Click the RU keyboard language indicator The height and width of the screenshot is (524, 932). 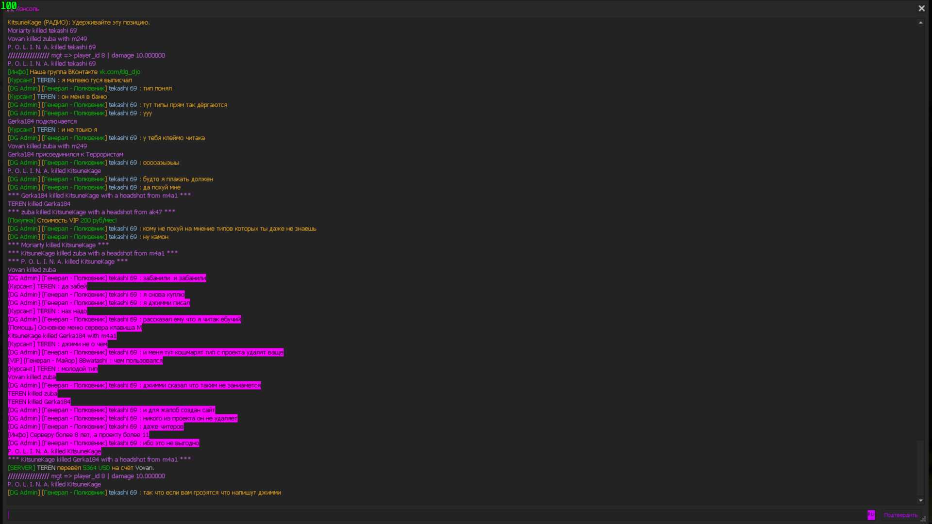click(x=871, y=515)
